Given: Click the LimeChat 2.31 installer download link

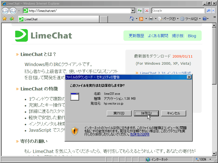Looking at the screenshot, I should 165,73.
